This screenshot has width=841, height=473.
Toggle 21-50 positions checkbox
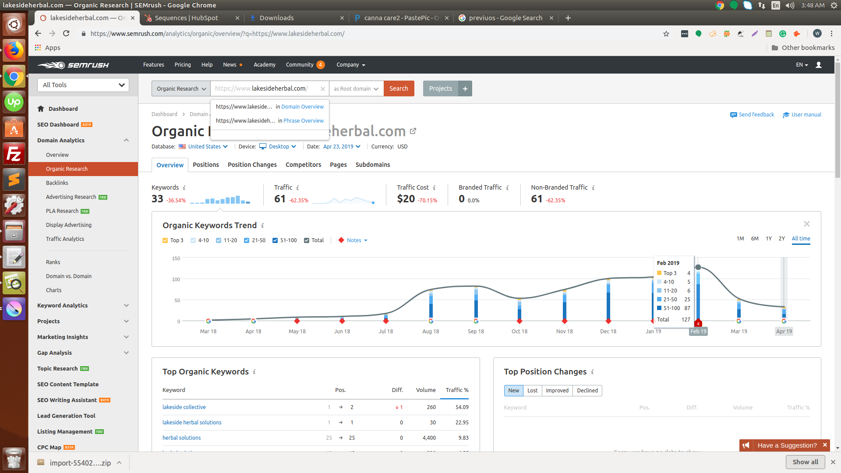click(x=247, y=240)
